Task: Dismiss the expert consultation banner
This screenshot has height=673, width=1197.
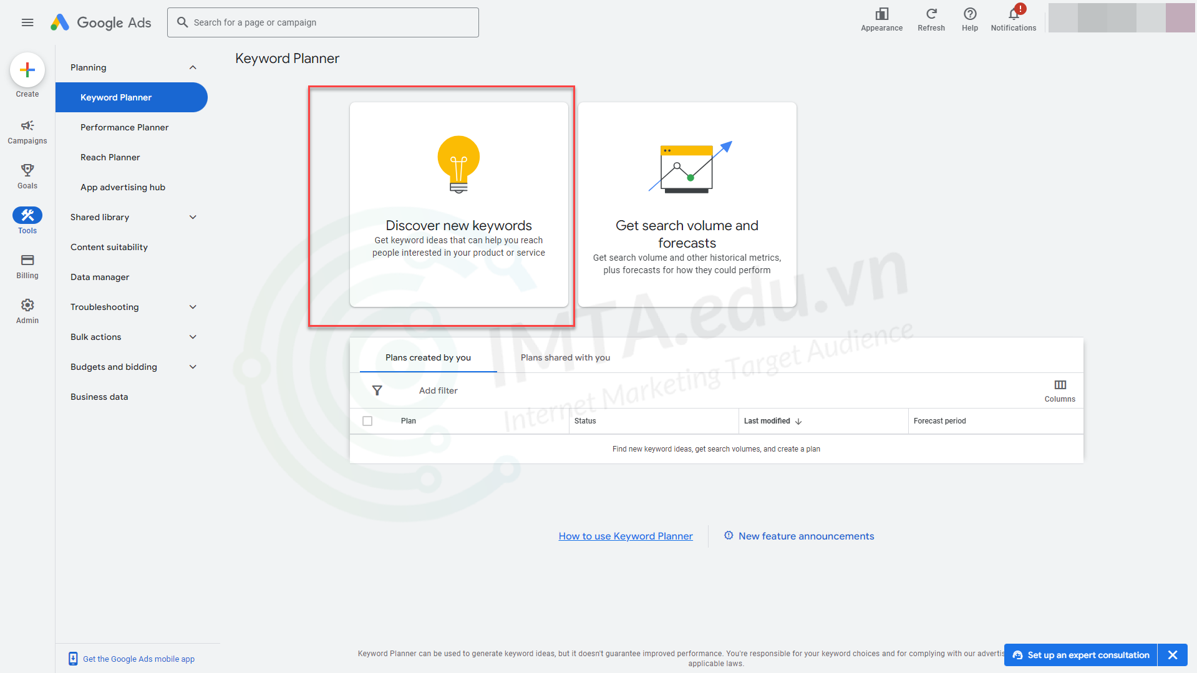Action: point(1172,655)
